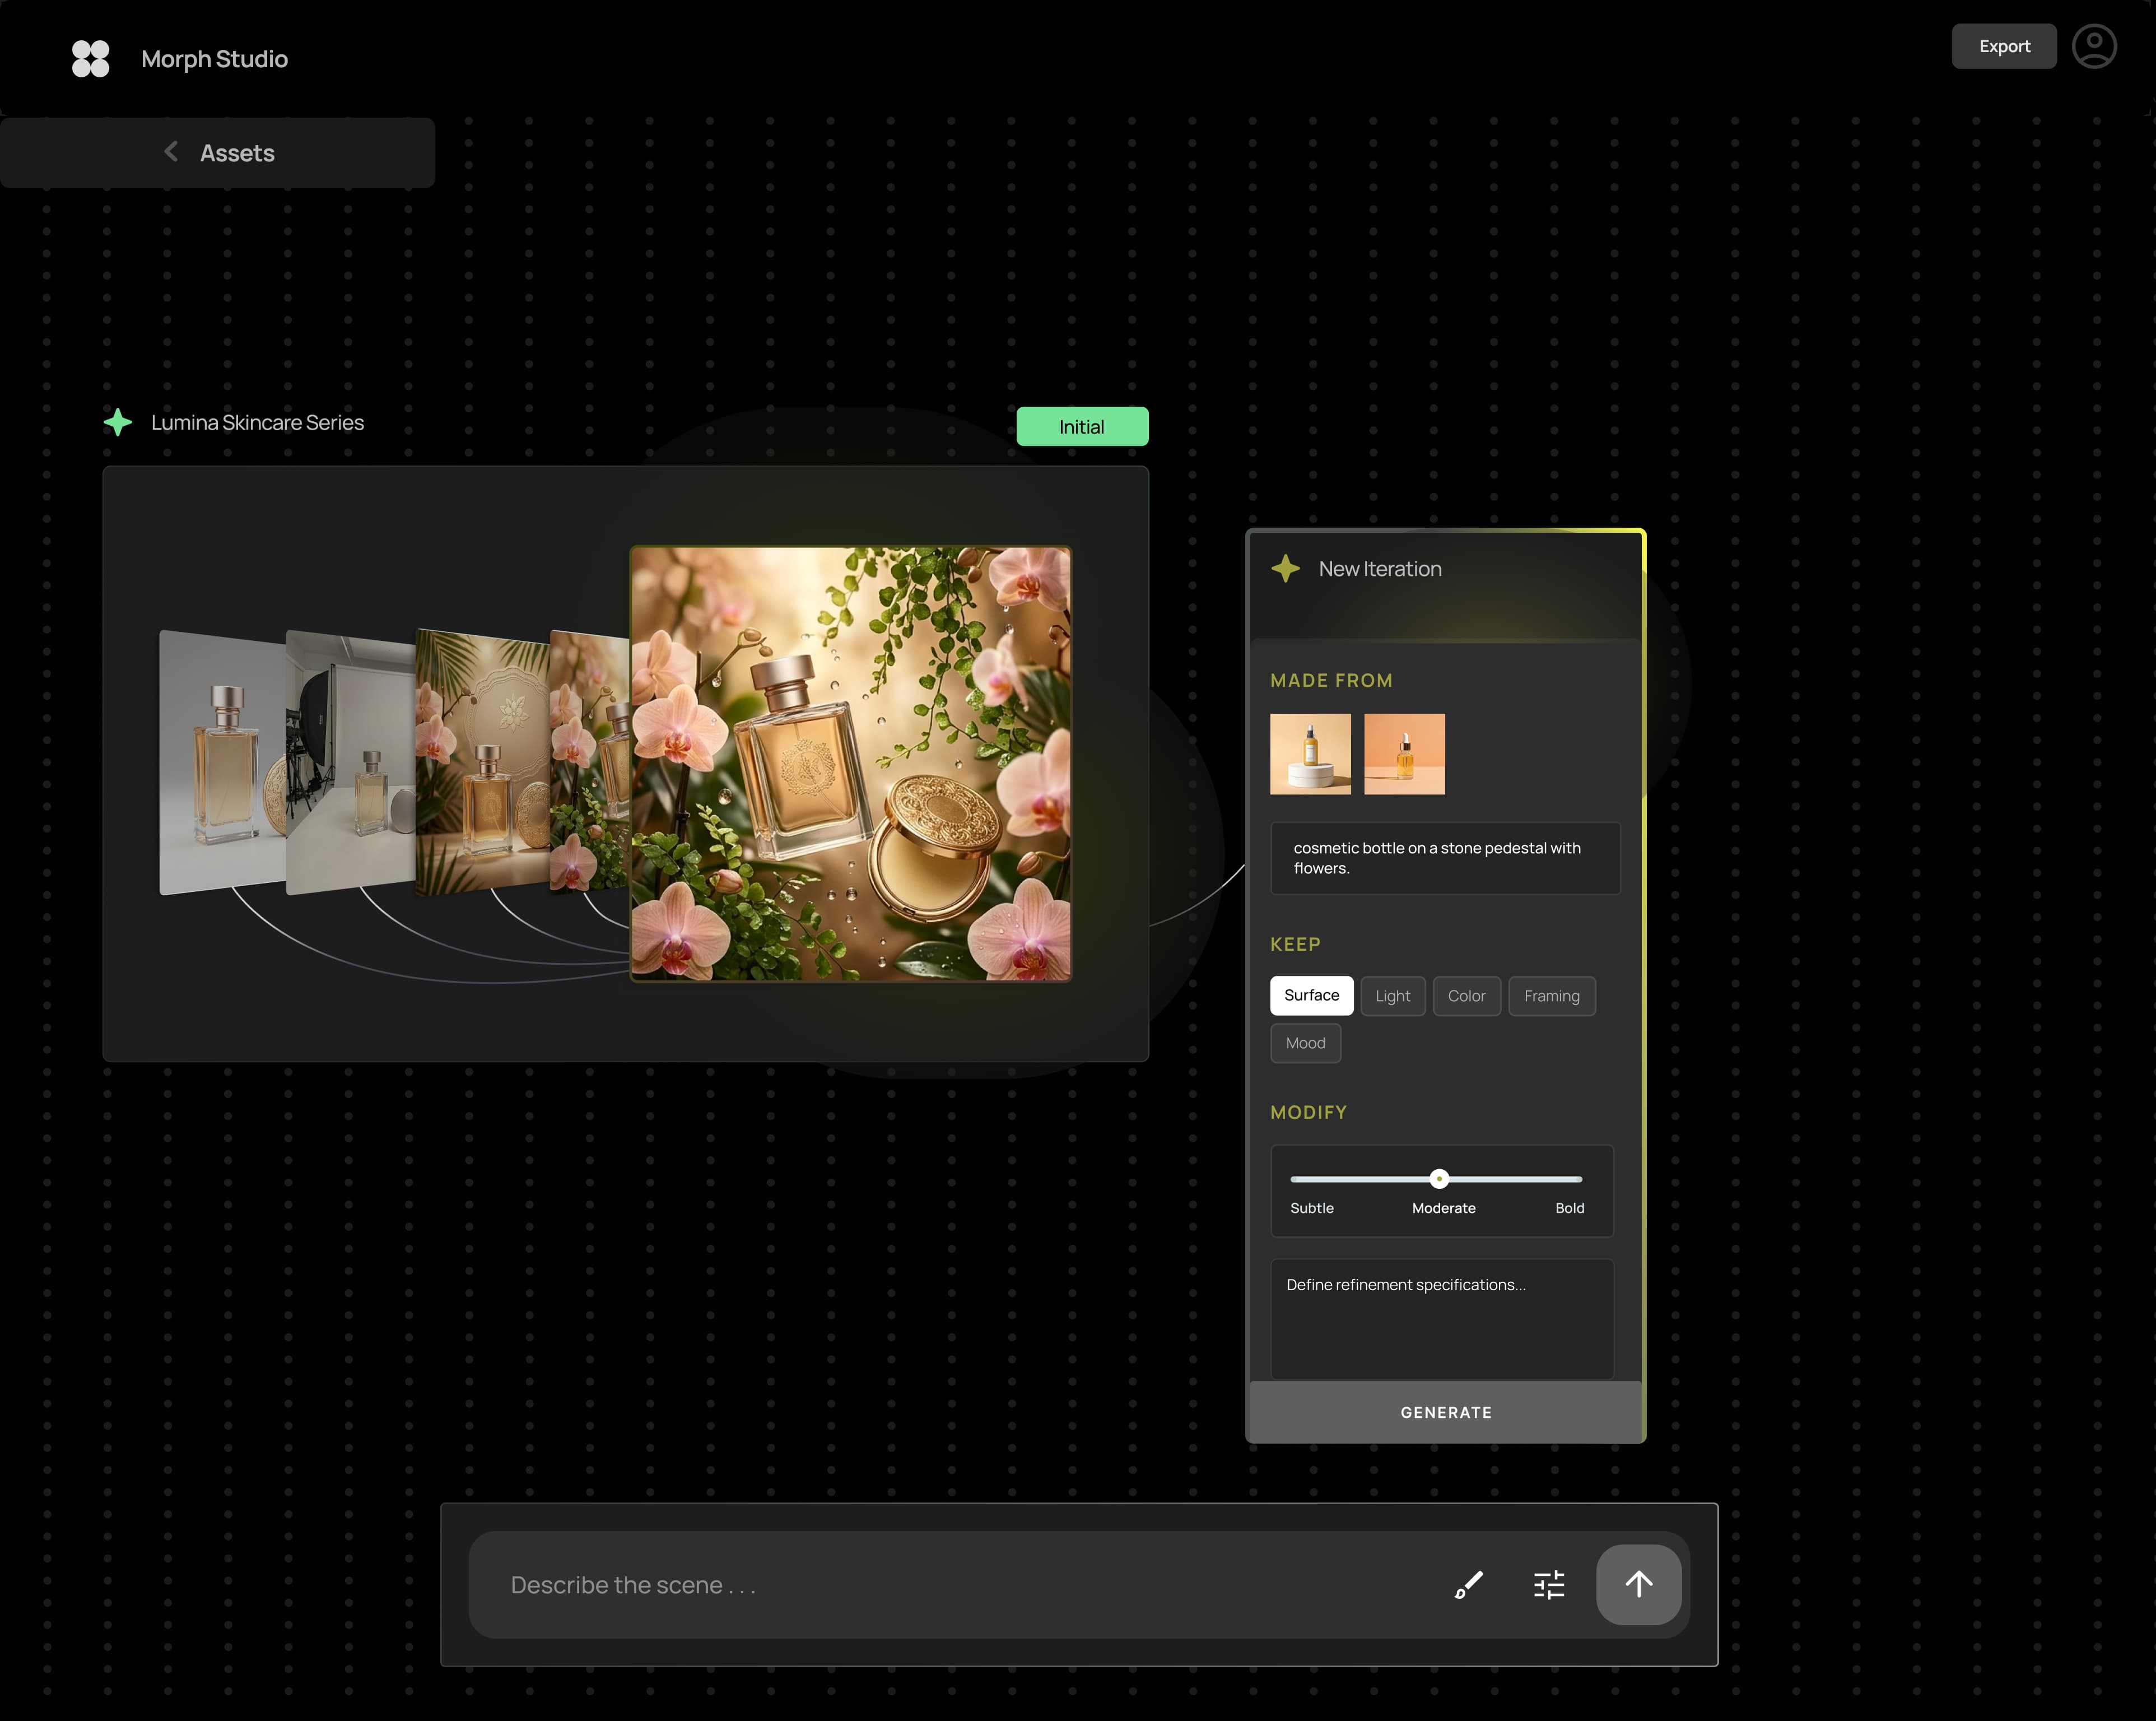Click the MODIFY section heading

tap(1308, 1112)
